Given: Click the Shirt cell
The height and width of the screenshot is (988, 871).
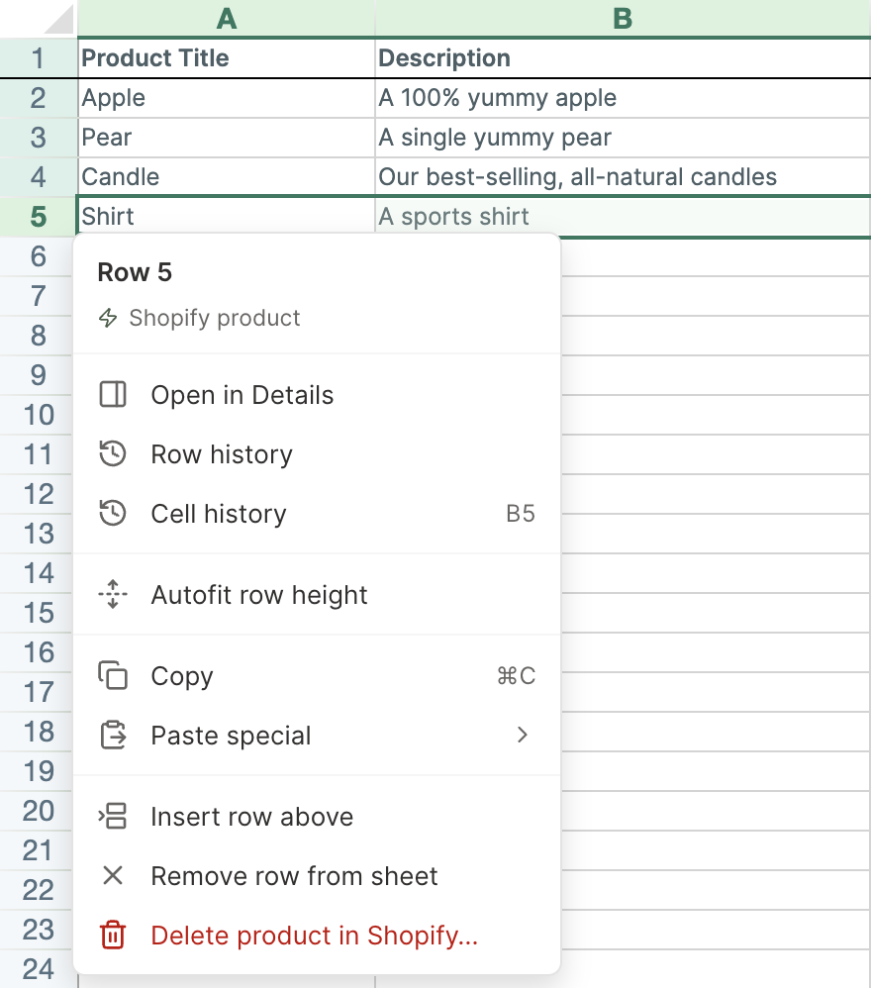Looking at the screenshot, I should coord(226,216).
